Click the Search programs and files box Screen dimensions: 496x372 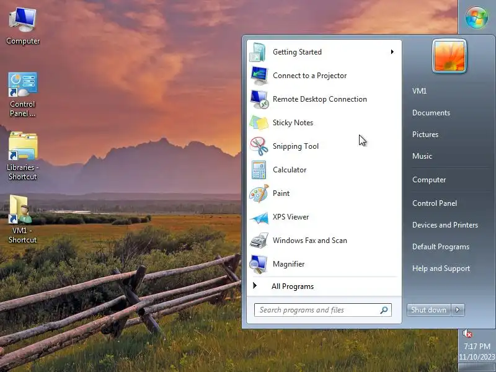[x=322, y=310]
